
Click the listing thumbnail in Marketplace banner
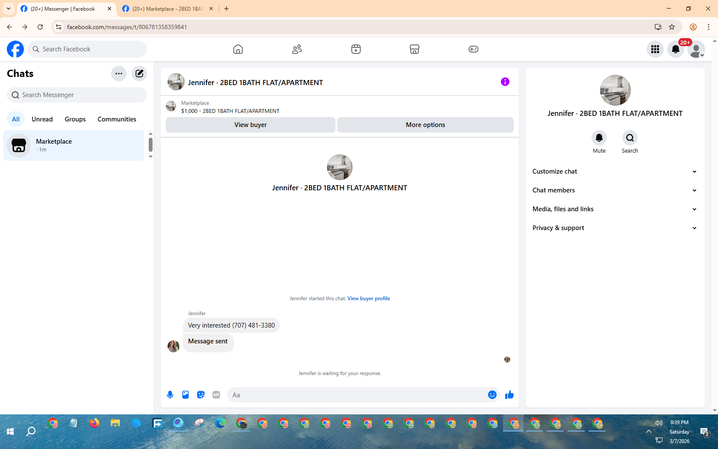(171, 106)
